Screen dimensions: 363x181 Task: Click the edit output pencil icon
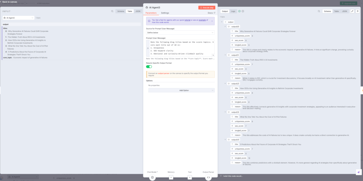point(352,11)
